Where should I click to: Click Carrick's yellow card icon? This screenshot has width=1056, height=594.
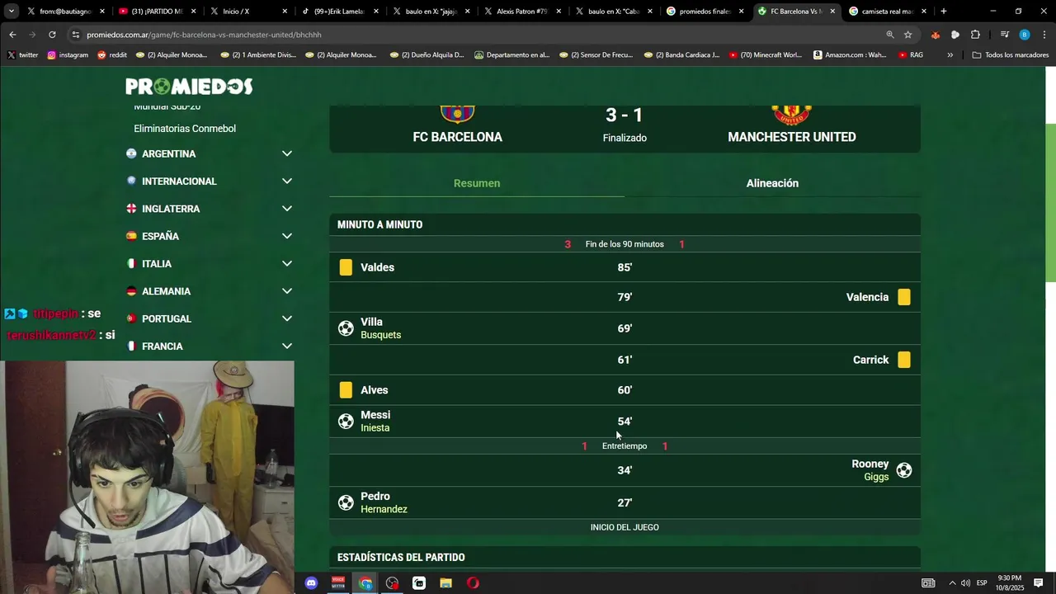click(904, 360)
